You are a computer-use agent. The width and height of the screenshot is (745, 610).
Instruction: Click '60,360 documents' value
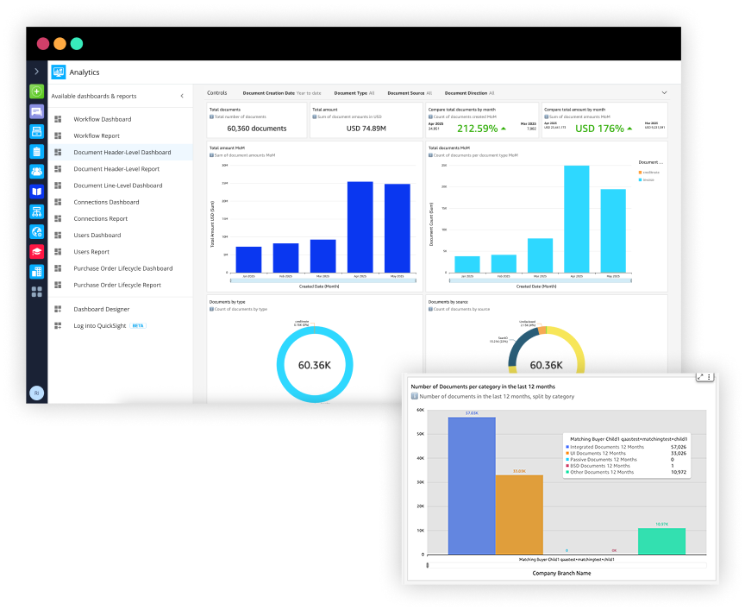click(x=257, y=129)
